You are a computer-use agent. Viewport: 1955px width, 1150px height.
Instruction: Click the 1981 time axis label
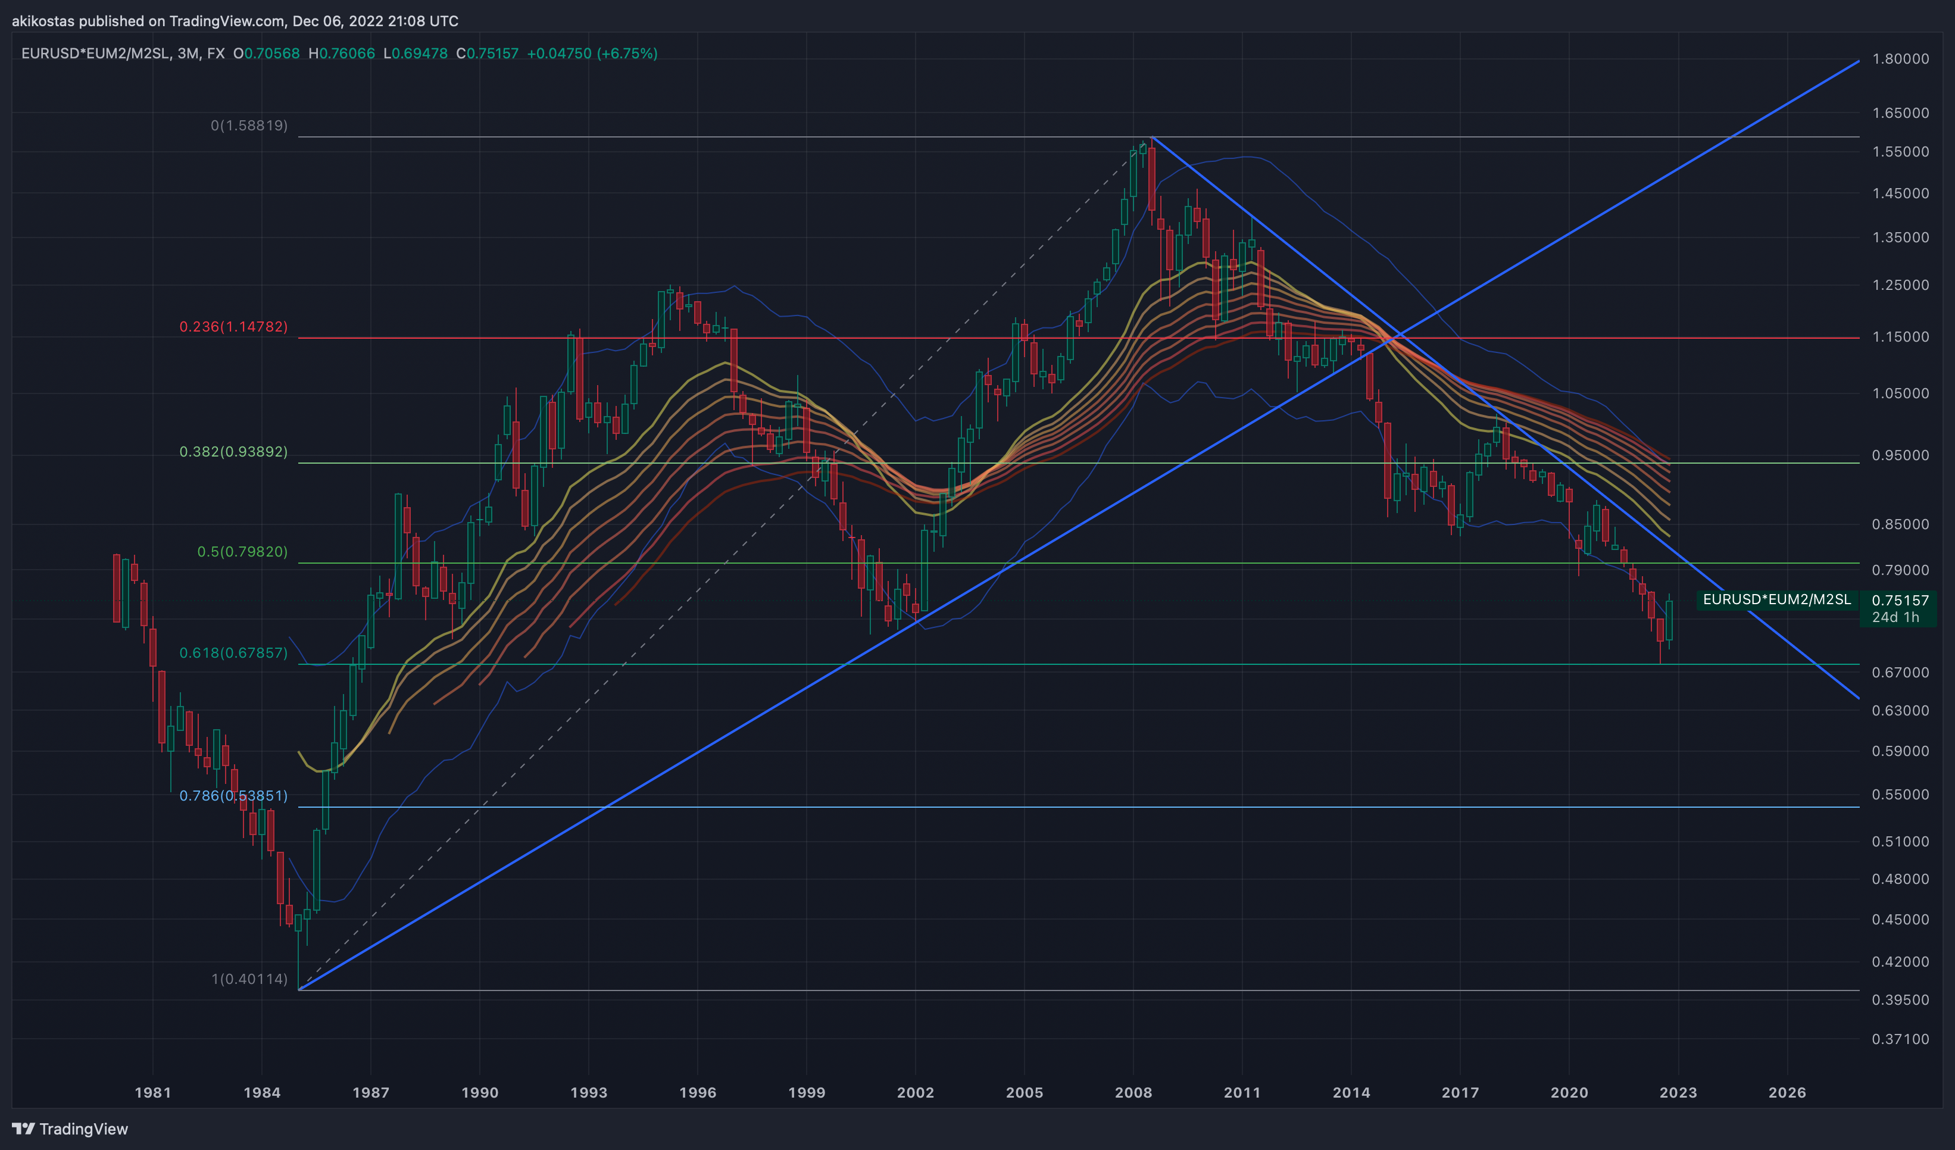tap(153, 1093)
